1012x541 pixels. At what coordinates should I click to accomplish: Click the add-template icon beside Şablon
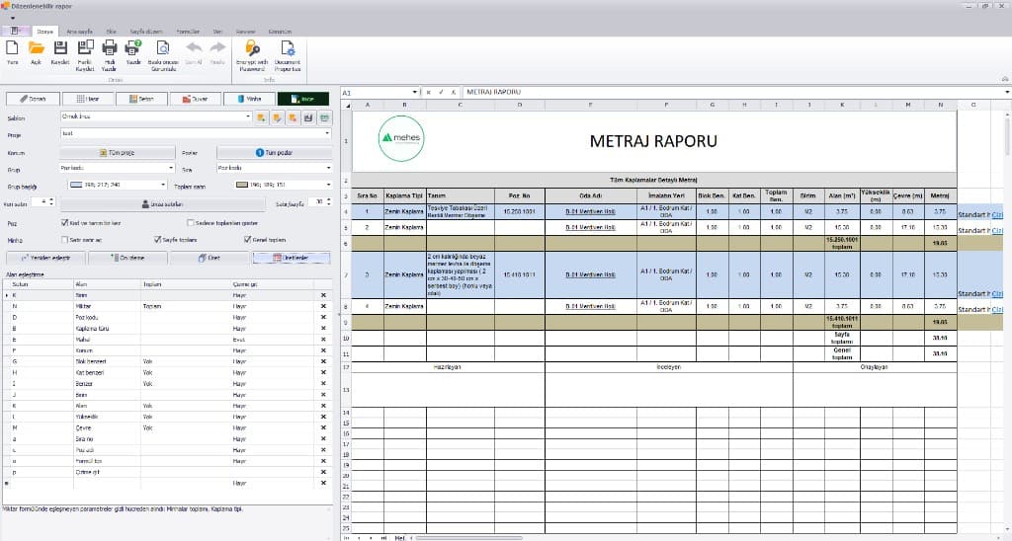tap(261, 118)
